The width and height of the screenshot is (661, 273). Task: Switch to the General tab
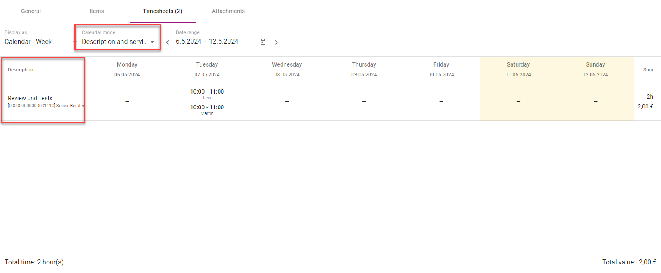pyautogui.click(x=31, y=11)
